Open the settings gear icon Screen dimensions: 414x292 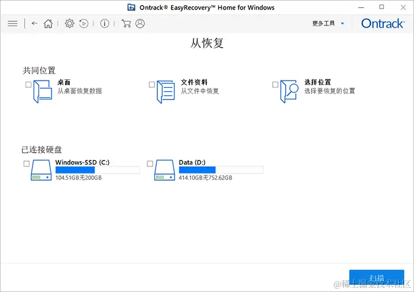point(70,24)
